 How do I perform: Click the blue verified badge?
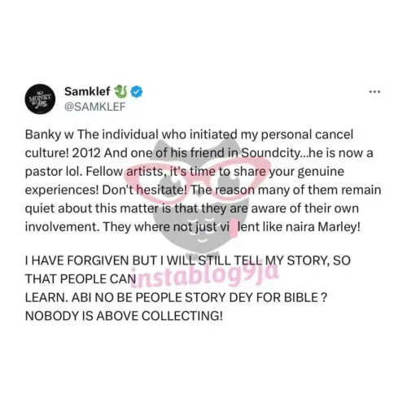tap(137, 92)
